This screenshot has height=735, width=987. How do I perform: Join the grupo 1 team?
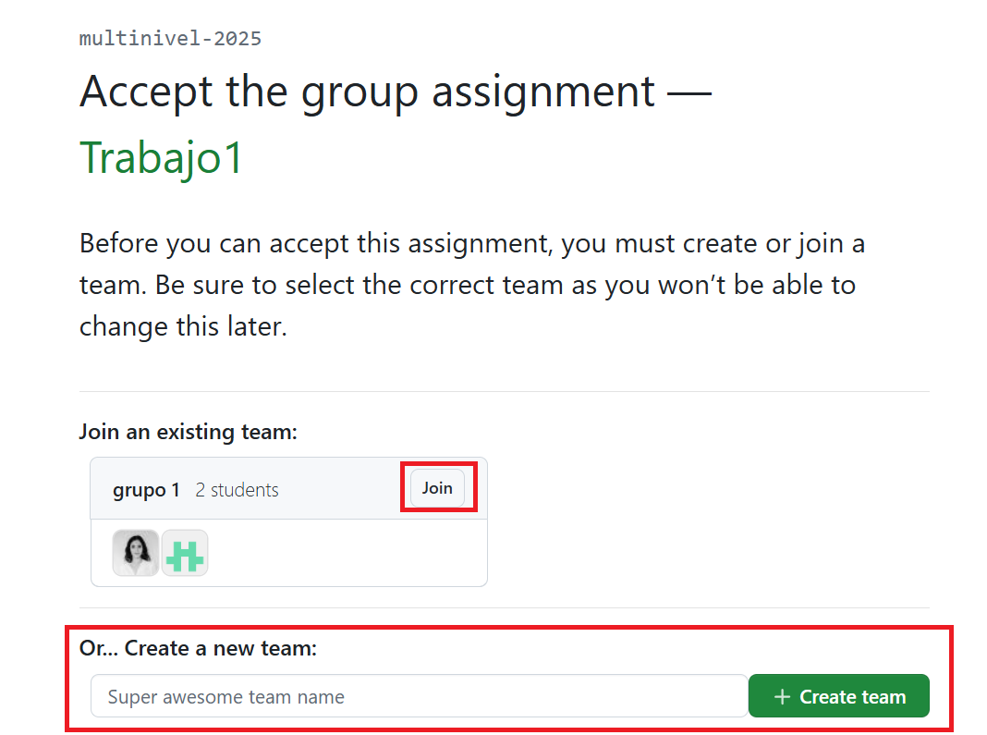437,488
